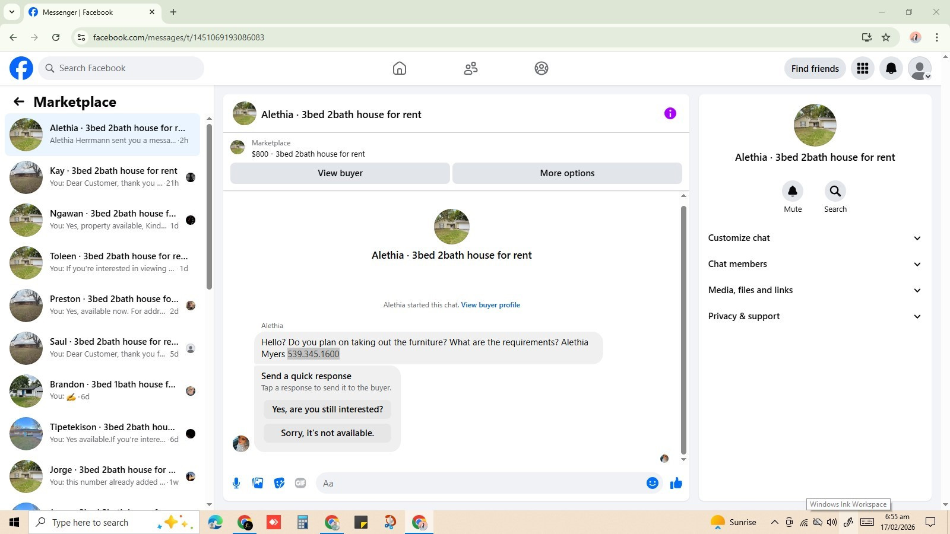Image resolution: width=950 pixels, height=534 pixels.
Task: Focus the Search Facebook field
Action: click(x=121, y=68)
